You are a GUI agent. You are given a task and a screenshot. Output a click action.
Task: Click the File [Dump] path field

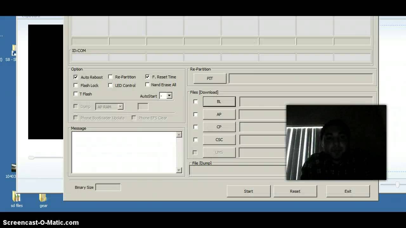[238, 171]
